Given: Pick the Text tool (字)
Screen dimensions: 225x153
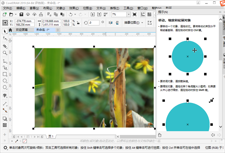Looking at the screenshot, I should tap(4, 95).
